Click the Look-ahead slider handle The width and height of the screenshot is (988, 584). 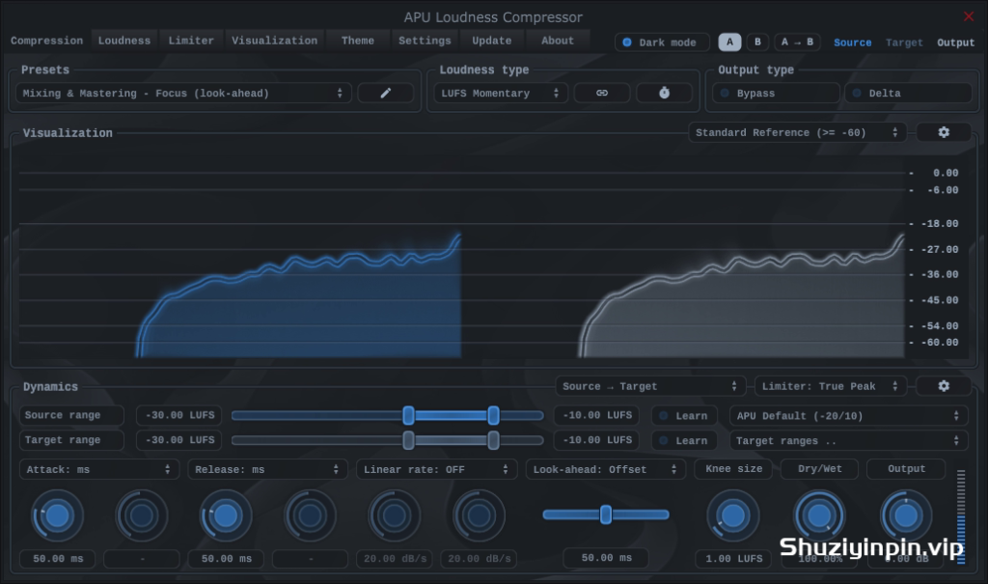click(x=606, y=514)
